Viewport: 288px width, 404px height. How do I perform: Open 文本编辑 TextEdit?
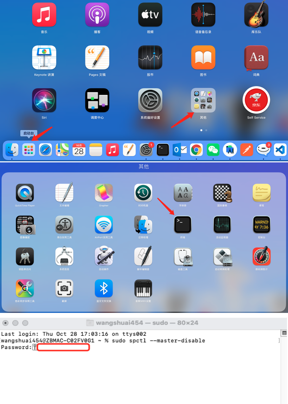click(x=64, y=193)
